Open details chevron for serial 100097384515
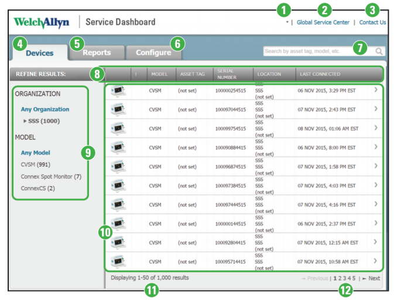This screenshot has height=302, width=397. [x=376, y=185]
